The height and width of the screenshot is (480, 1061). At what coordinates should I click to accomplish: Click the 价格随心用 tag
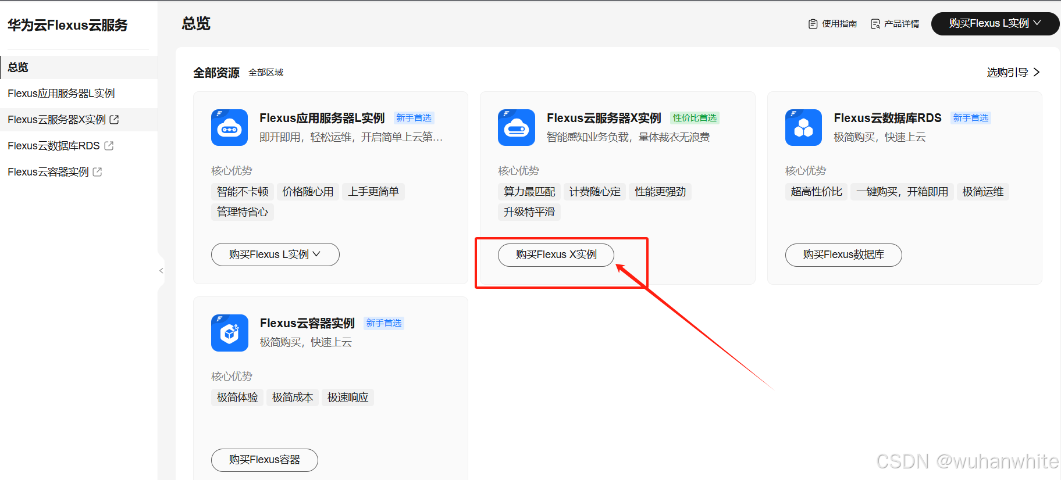(308, 192)
